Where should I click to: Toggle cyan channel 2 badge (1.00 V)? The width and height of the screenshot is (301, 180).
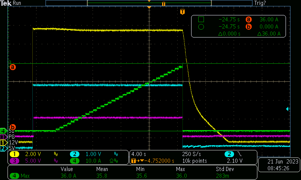[74, 154]
